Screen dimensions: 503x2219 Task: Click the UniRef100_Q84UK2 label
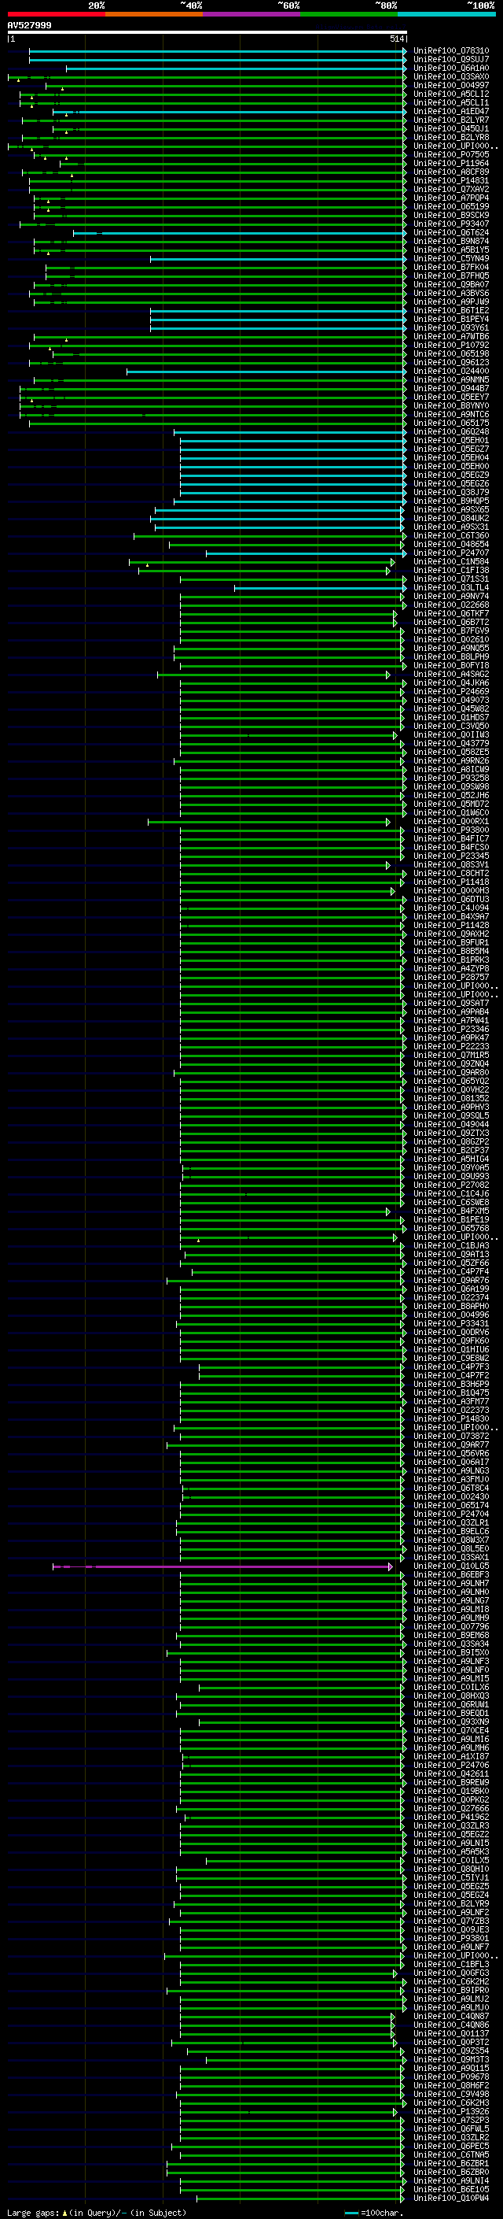pos(451,519)
